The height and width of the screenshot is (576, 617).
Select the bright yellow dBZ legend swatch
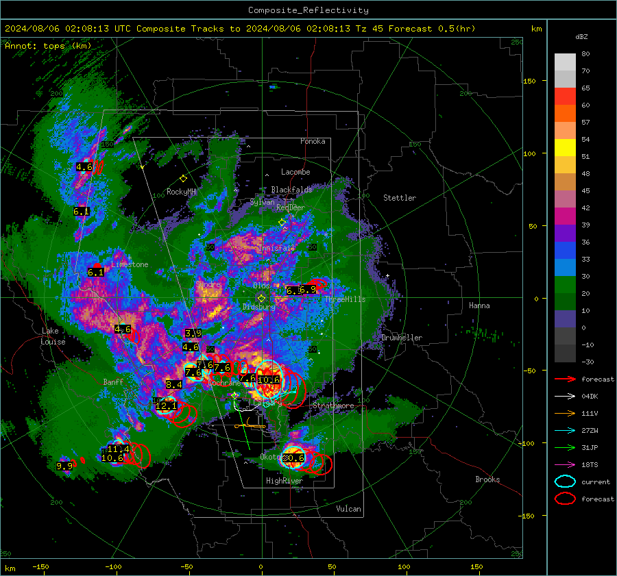click(x=565, y=148)
